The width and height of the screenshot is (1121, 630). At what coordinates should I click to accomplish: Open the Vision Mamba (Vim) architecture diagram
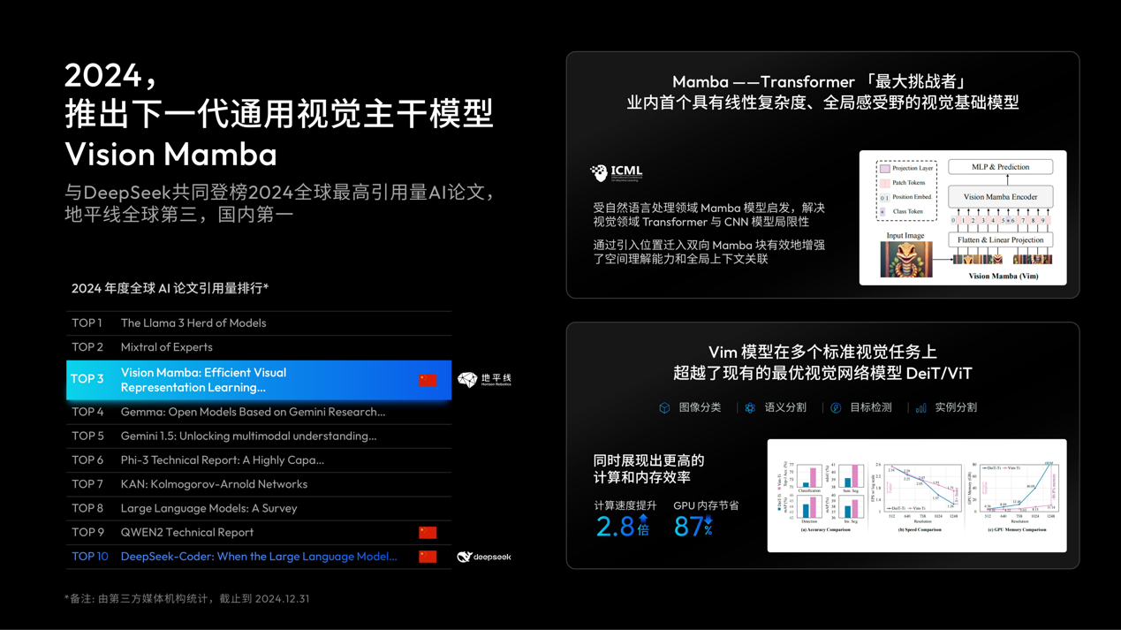pyautogui.click(x=963, y=217)
